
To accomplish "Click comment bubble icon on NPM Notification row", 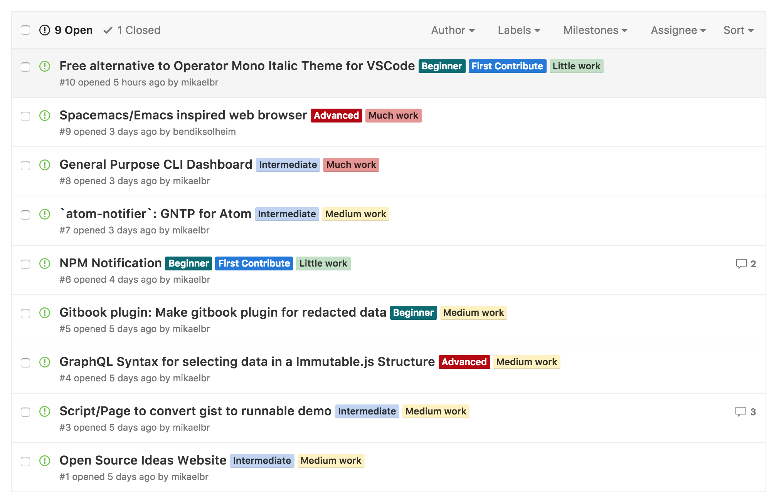I will (x=741, y=264).
